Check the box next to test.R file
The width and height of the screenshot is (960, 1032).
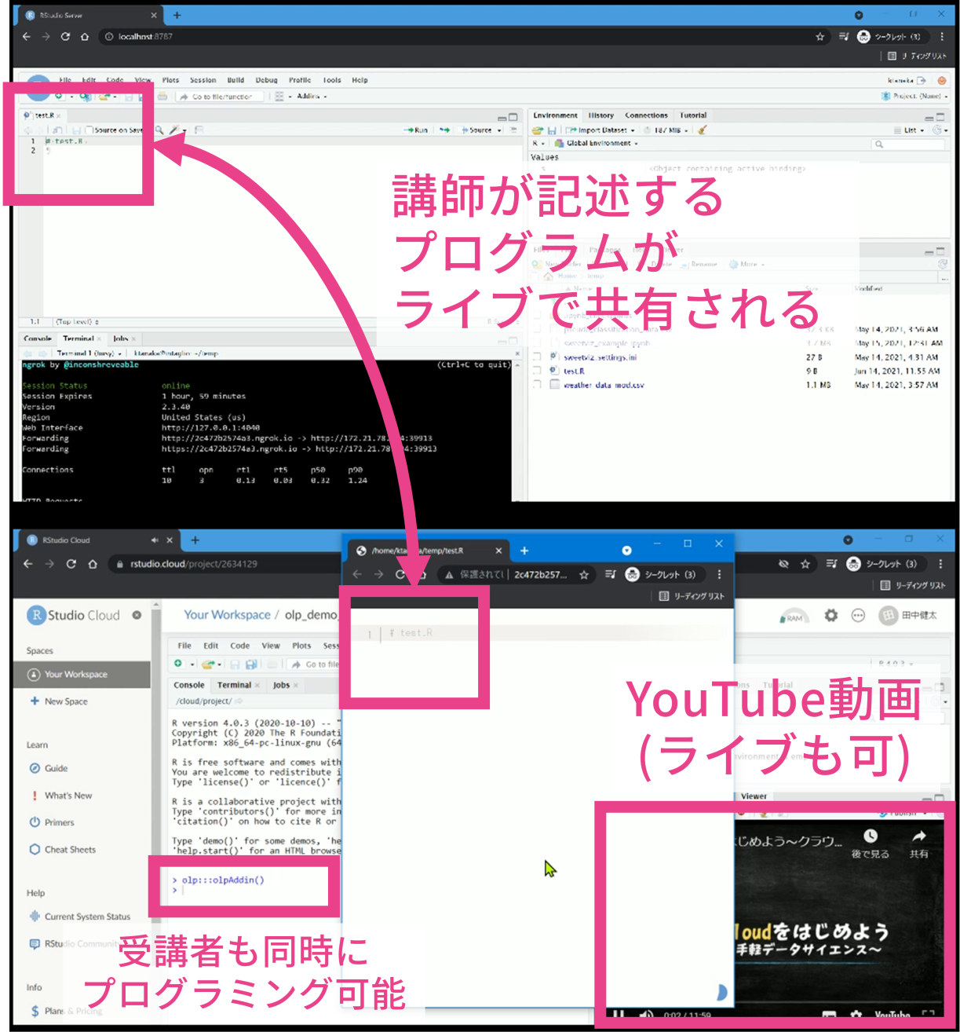point(538,371)
